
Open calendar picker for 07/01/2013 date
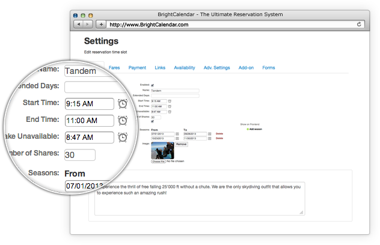click(x=177, y=133)
